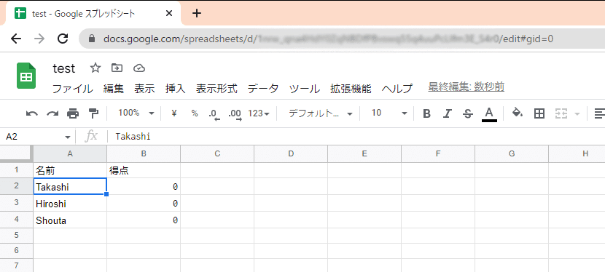Select cell containing Hiroshi
Image resolution: width=605 pixels, height=272 pixels.
click(x=70, y=203)
